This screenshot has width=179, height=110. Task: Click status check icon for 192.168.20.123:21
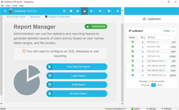(133, 61)
